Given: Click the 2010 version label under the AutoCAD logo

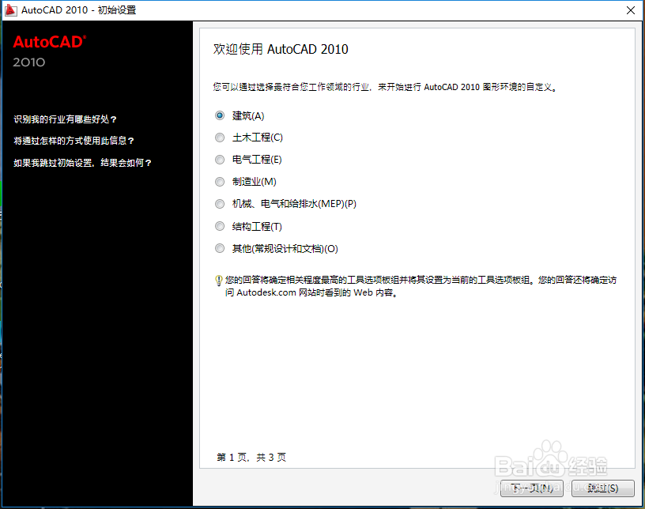Looking at the screenshot, I should click(x=29, y=62).
